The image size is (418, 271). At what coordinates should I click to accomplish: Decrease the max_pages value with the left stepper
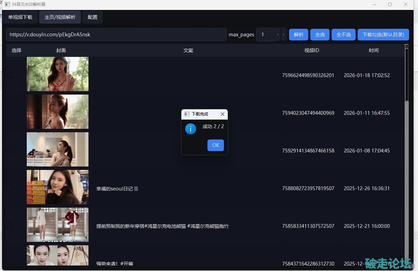pyautogui.click(x=278, y=35)
